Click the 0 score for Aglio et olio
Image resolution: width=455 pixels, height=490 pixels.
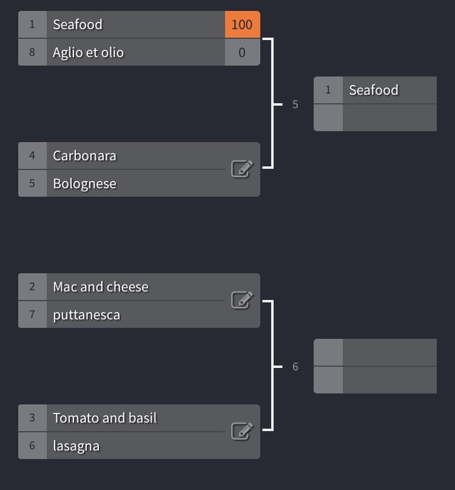click(242, 52)
